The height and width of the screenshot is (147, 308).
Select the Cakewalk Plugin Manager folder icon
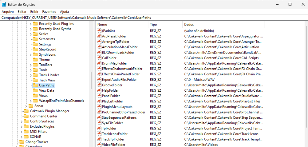(x=26, y=111)
